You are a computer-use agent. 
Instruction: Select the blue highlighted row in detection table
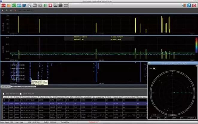coord(75,103)
